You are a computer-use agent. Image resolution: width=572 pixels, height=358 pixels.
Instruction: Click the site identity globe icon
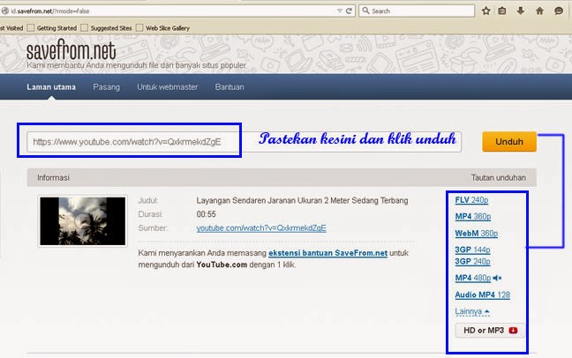(4, 11)
